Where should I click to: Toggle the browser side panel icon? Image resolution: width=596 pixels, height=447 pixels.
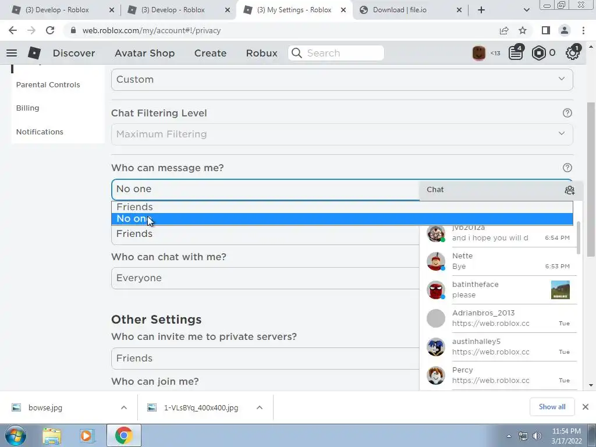coord(546,30)
